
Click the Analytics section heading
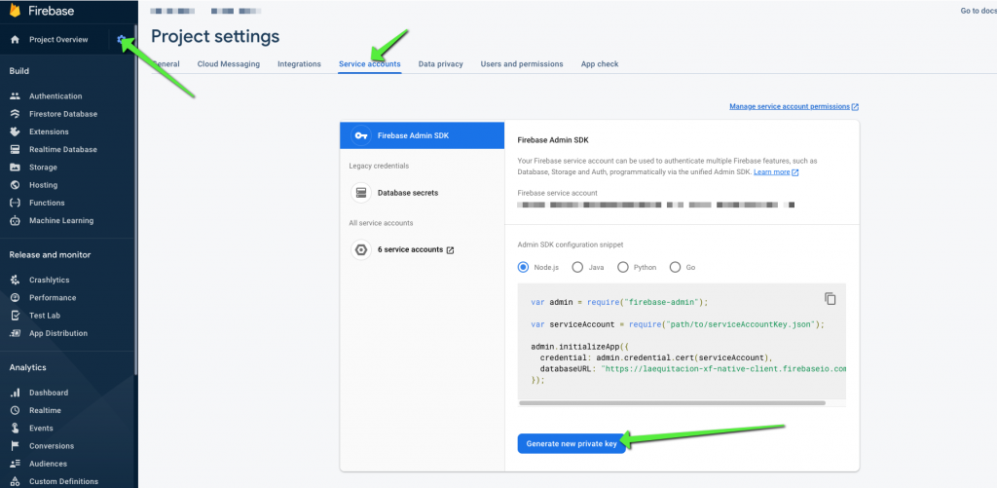pyautogui.click(x=27, y=368)
